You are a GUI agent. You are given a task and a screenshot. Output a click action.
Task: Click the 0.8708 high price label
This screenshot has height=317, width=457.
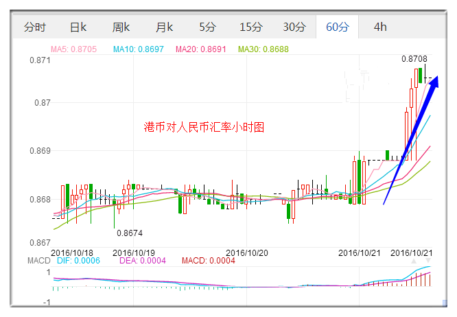click(x=414, y=59)
